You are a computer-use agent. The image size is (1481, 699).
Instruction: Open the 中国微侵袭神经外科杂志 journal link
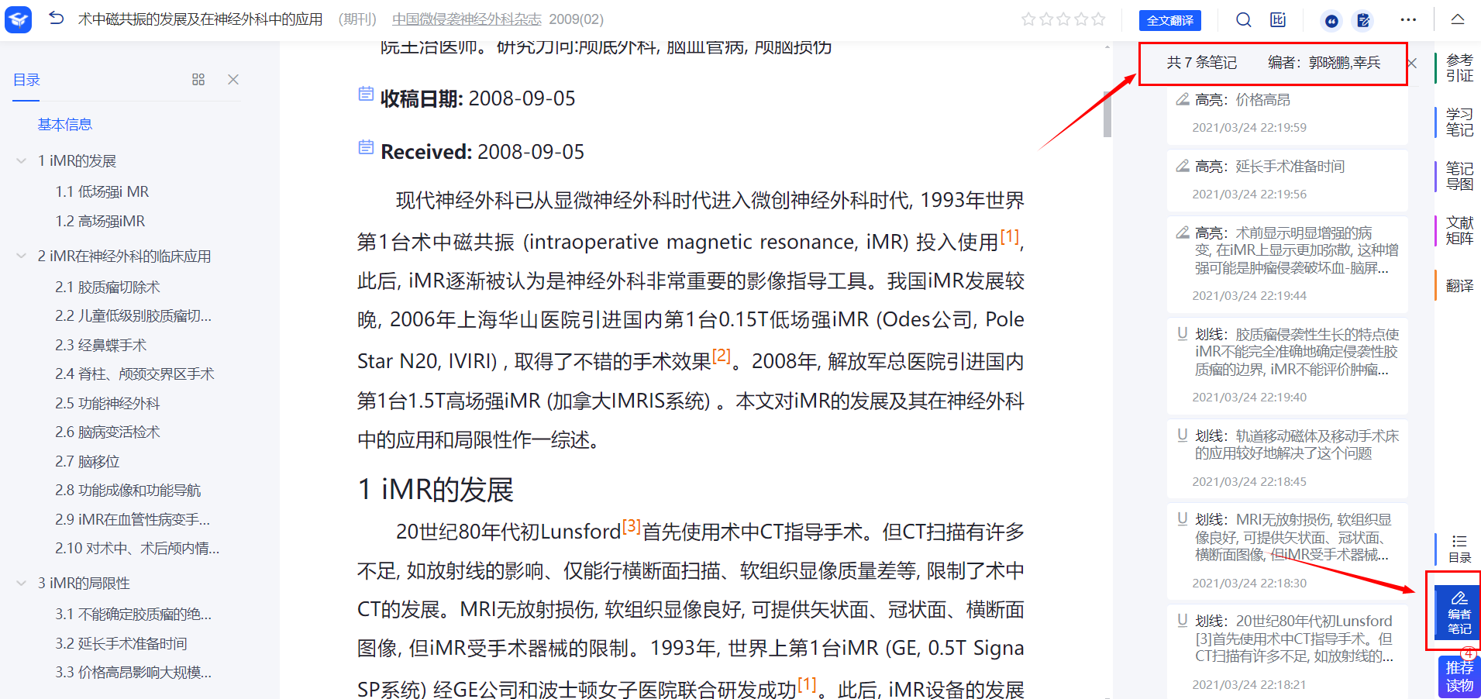pos(467,19)
